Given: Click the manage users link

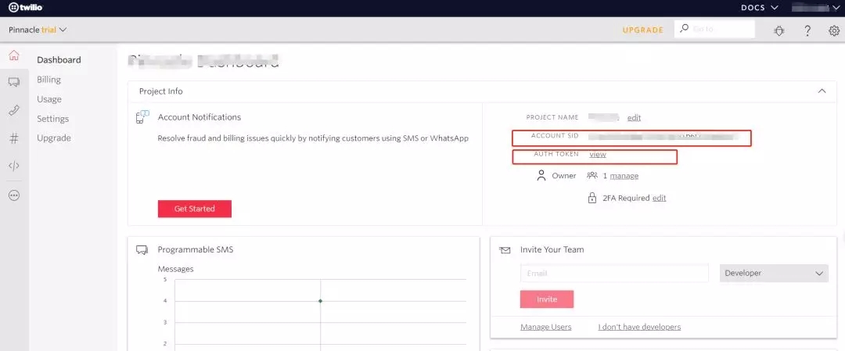Looking at the screenshot, I should click(x=624, y=175).
